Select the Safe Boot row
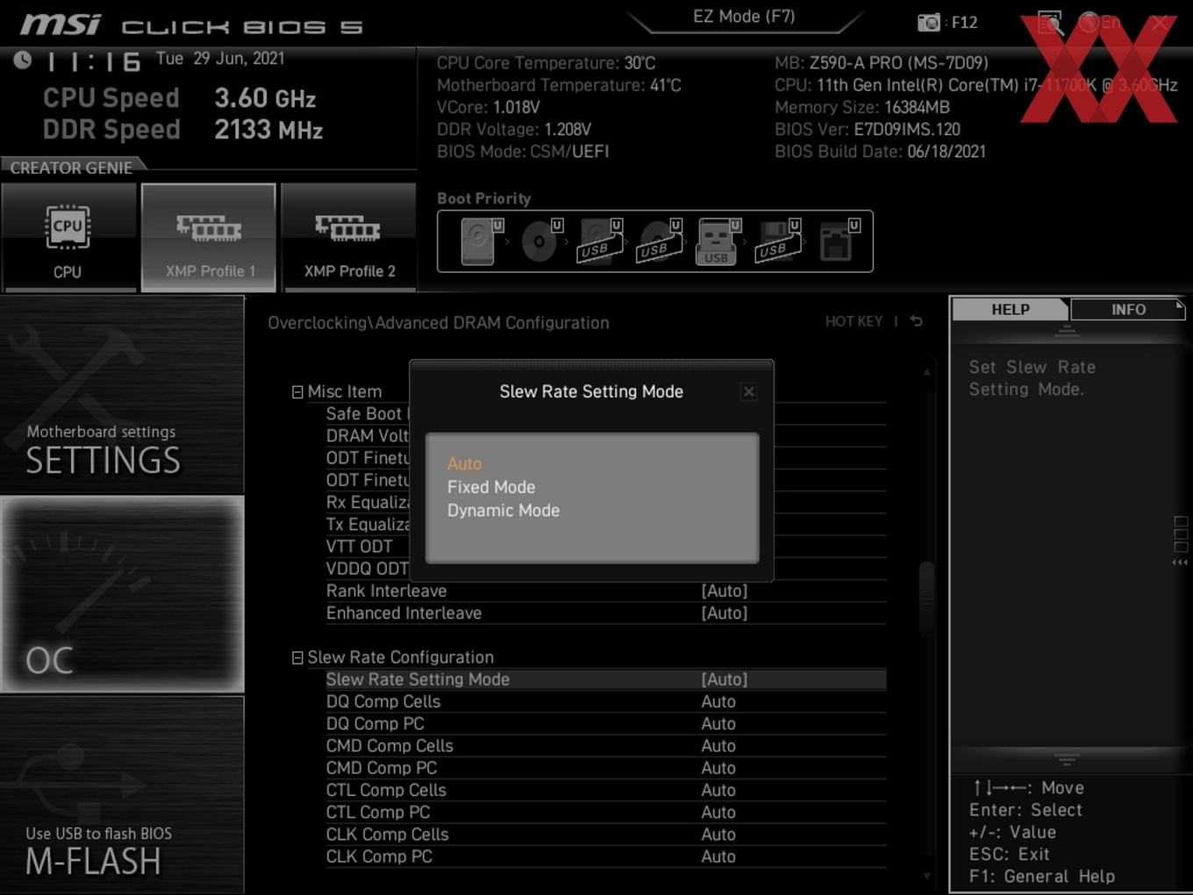1193x895 pixels. point(367,413)
